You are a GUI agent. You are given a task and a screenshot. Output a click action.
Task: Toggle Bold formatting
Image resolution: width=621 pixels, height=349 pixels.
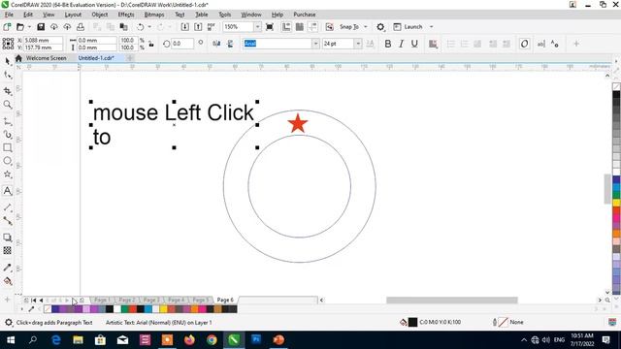click(x=388, y=44)
